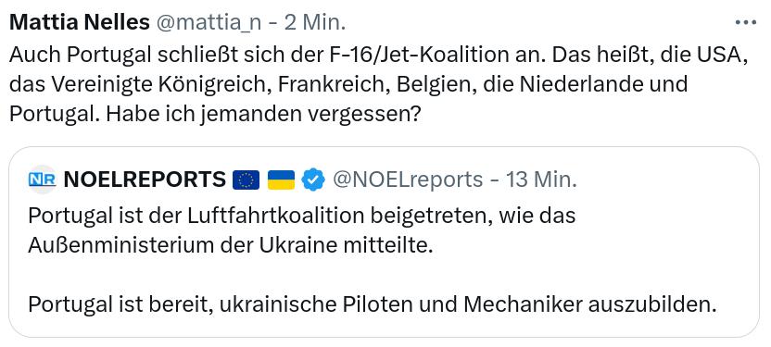771x347 pixels.
Task: Click the NOELREPORTS NR avatar logo
Action: pos(42,180)
